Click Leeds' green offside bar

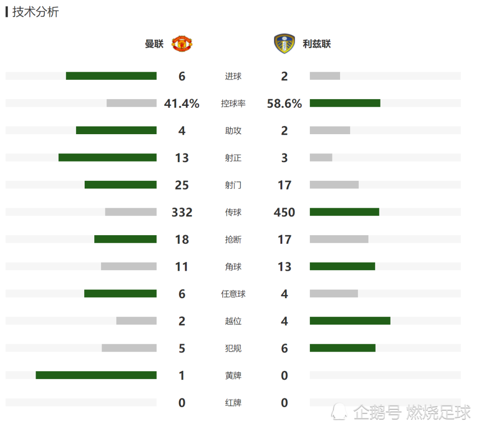tap(350, 321)
